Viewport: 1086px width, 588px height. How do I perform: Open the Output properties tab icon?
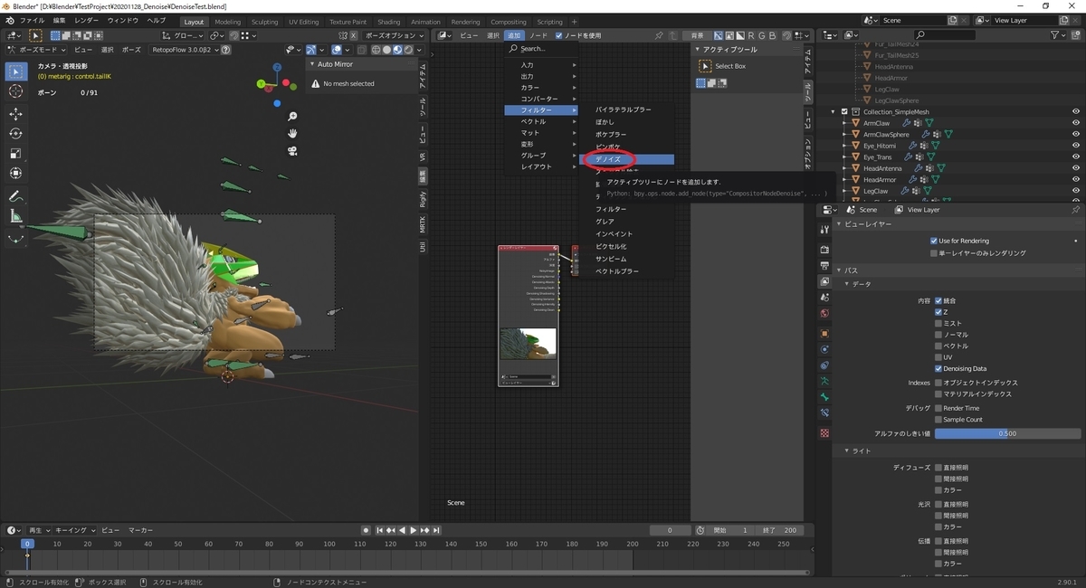tap(824, 266)
